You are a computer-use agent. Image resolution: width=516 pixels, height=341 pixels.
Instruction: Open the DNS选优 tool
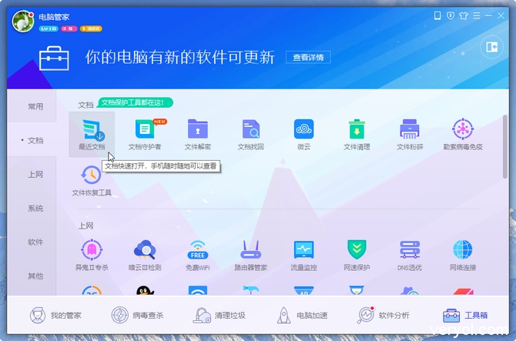tap(410, 256)
